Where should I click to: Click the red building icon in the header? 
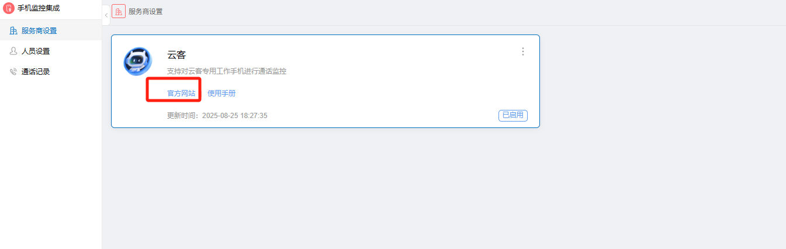pos(119,12)
